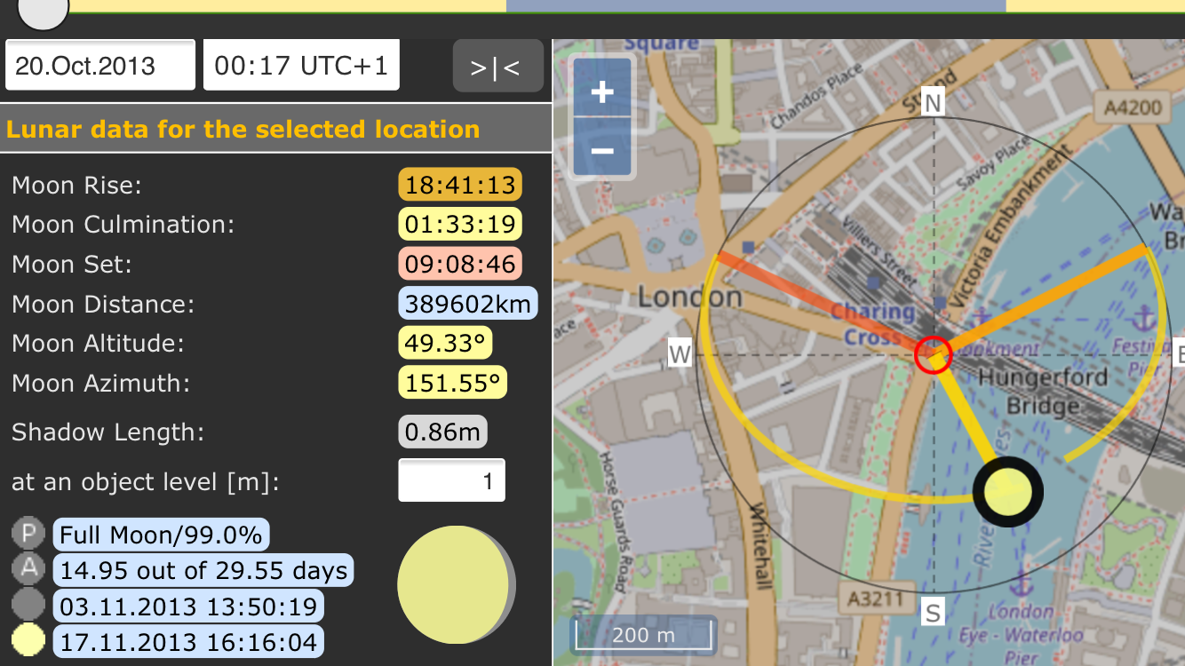Click next new moon date 03.11.2013 13:50:19
This screenshot has height=666, width=1185.
[188, 606]
